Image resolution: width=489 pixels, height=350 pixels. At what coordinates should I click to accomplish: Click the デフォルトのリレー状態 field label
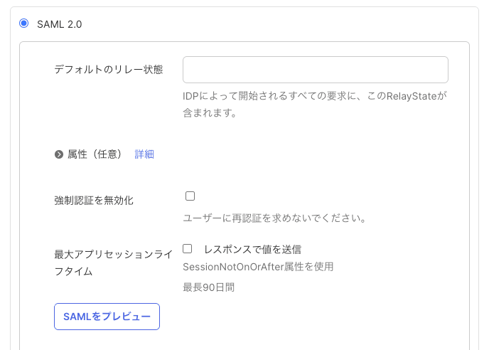click(109, 70)
